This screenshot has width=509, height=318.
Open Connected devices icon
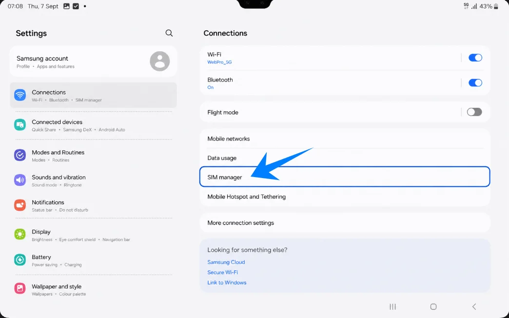[20, 125]
